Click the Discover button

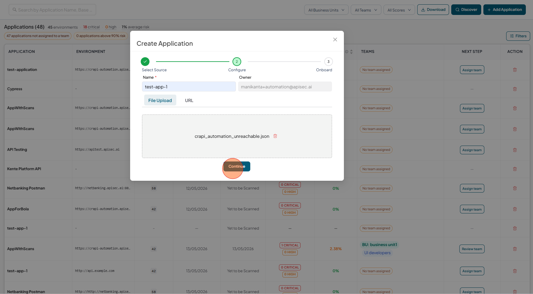tap(466, 10)
